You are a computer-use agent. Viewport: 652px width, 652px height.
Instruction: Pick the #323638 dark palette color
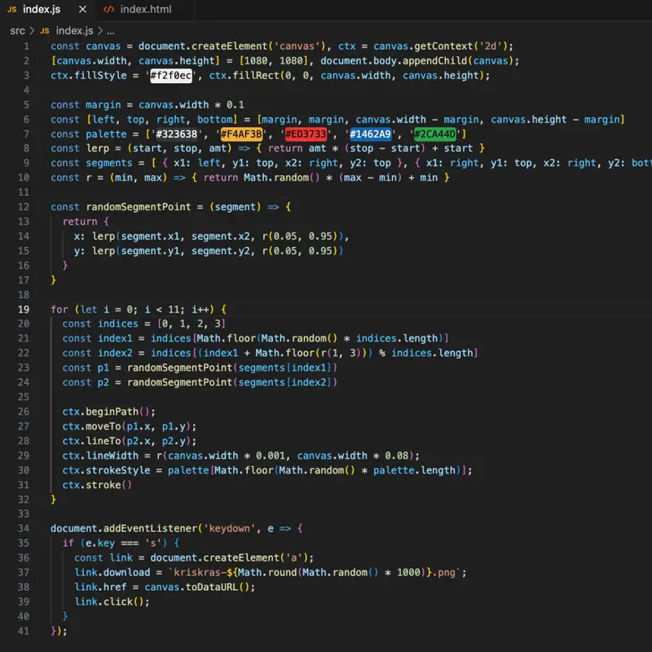(x=176, y=134)
